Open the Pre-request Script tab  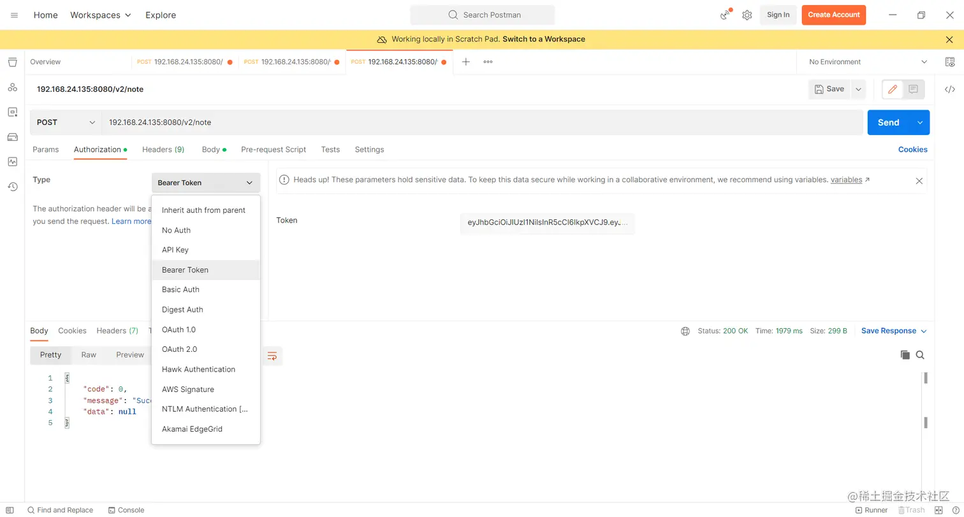click(274, 149)
